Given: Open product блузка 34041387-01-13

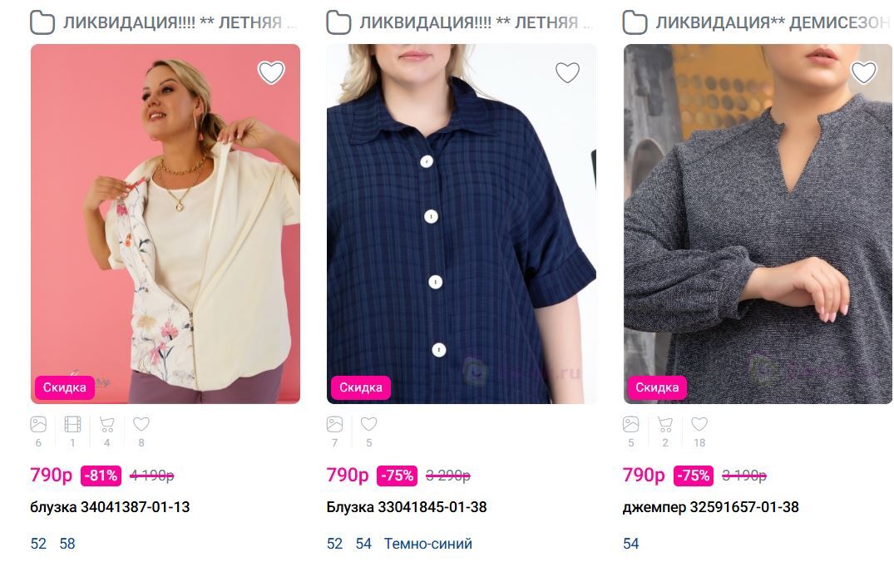Looking at the screenshot, I should point(110,507).
